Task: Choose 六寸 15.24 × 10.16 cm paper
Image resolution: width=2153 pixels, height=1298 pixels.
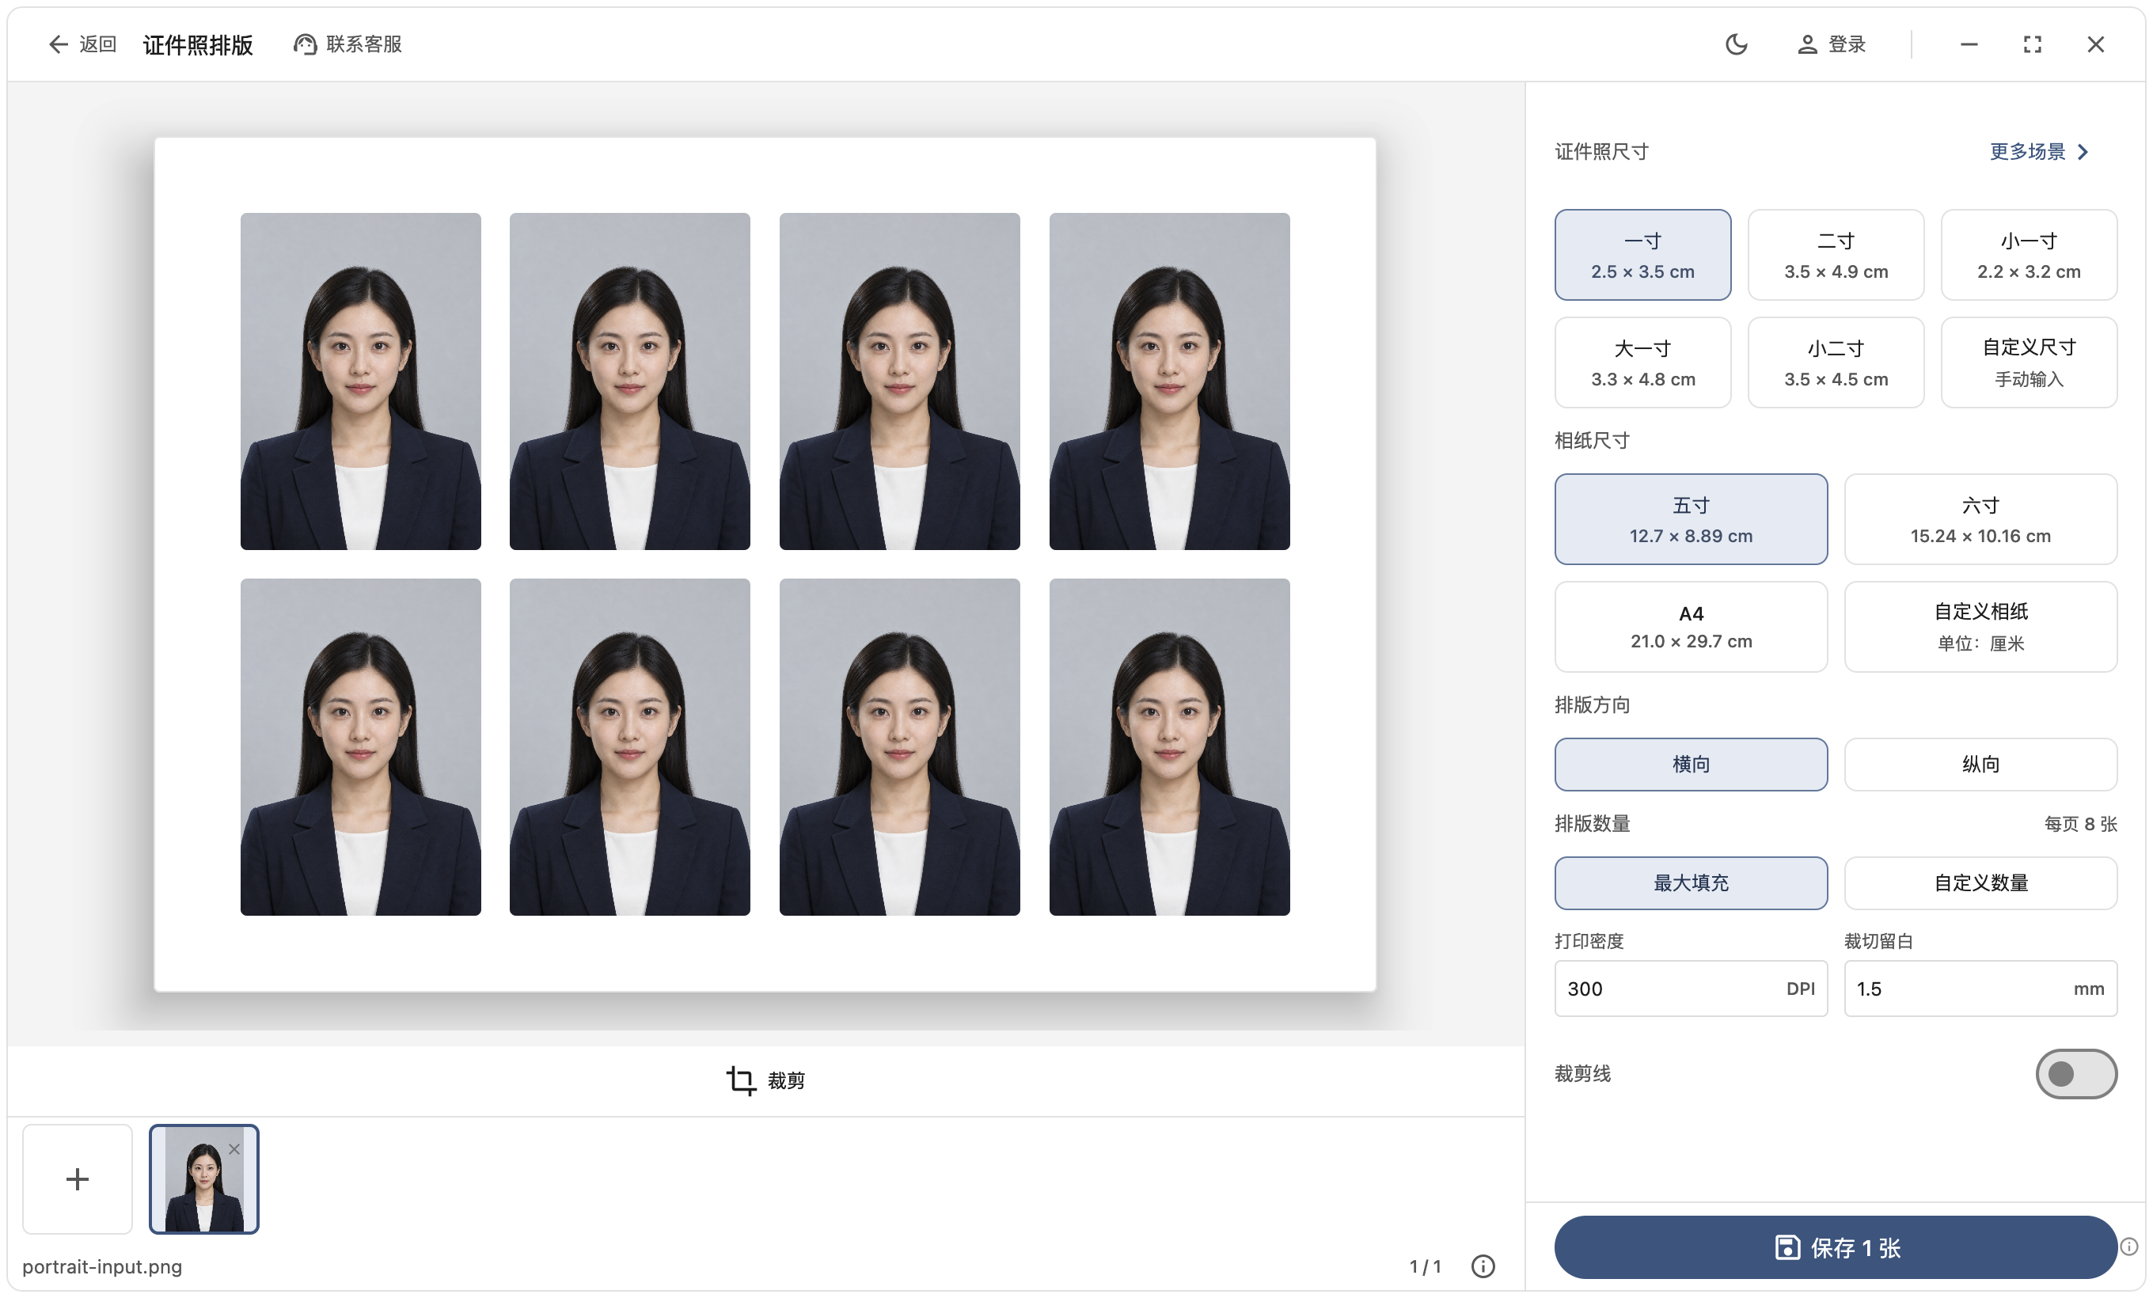Action: pyautogui.click(x=1980, y=519)
